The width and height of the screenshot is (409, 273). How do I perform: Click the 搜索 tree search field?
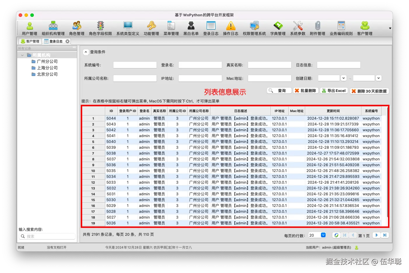coord(47,236)
